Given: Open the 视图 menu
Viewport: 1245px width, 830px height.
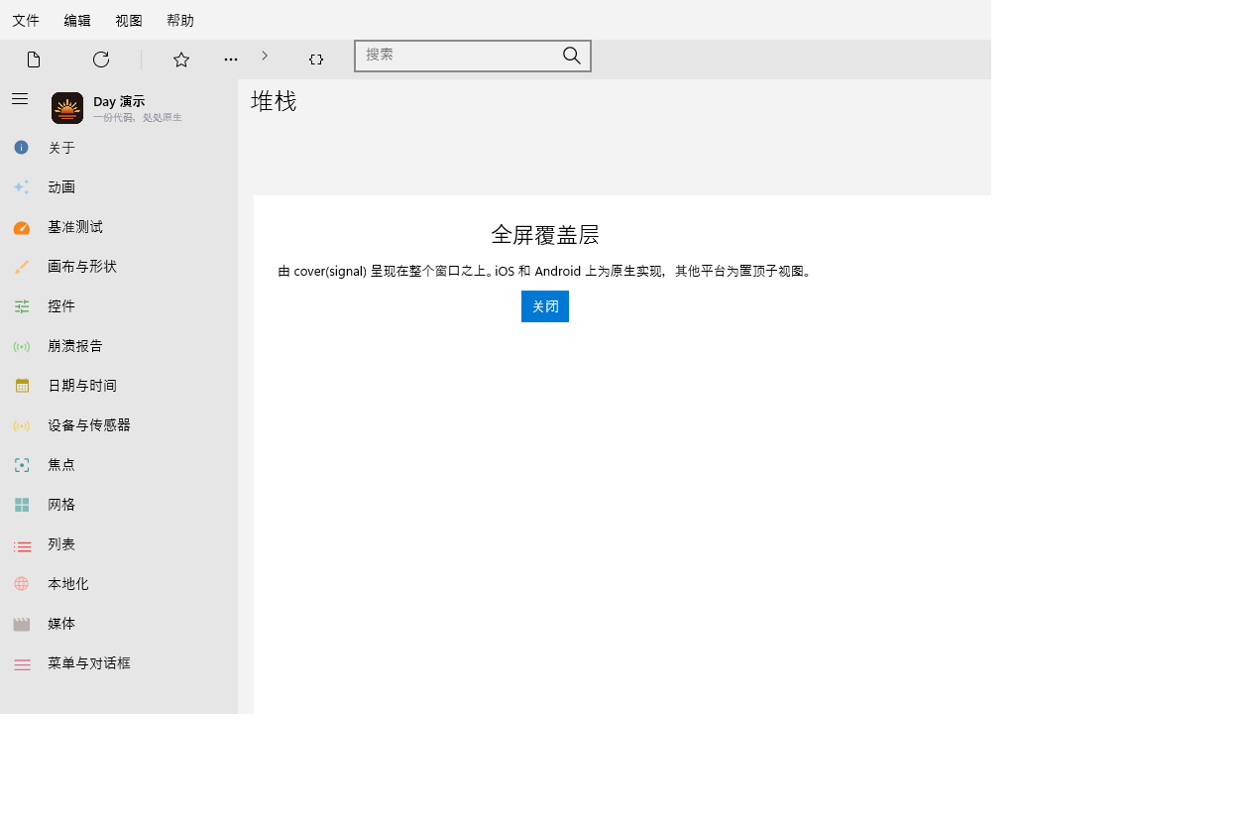Looking at the screenshot, I should pyautogui.click(x=129, y=20).
